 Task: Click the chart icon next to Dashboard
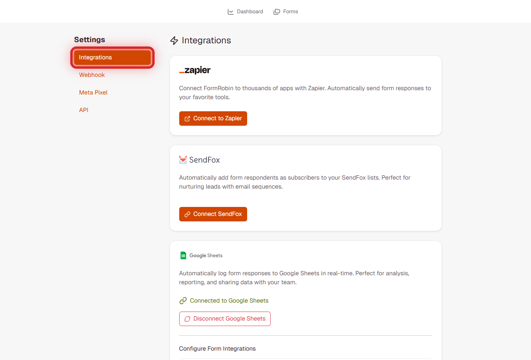pos(230,11)
